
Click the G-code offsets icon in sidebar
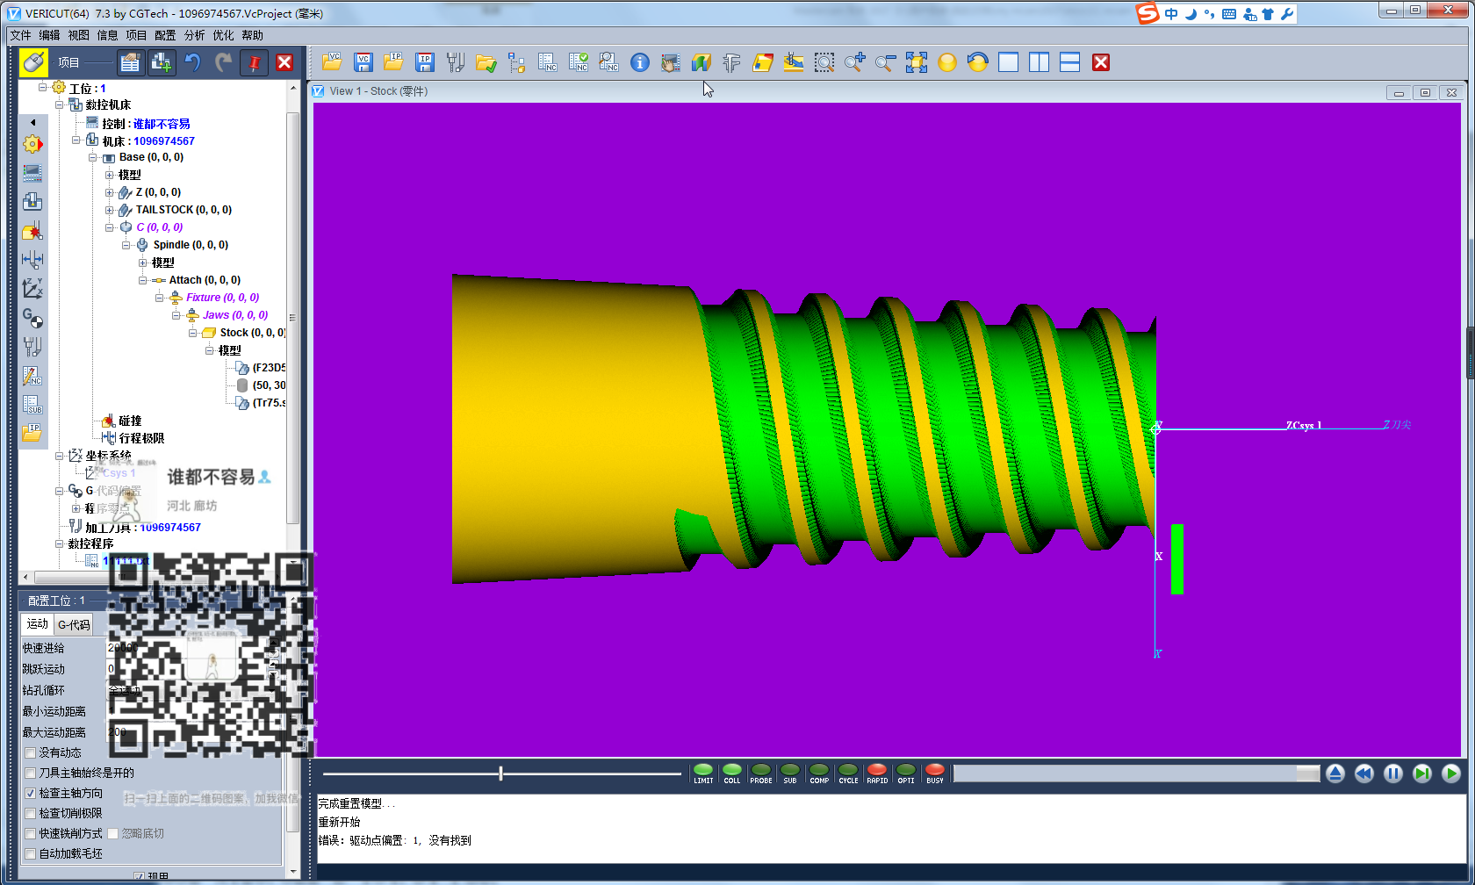click(32, 318)
